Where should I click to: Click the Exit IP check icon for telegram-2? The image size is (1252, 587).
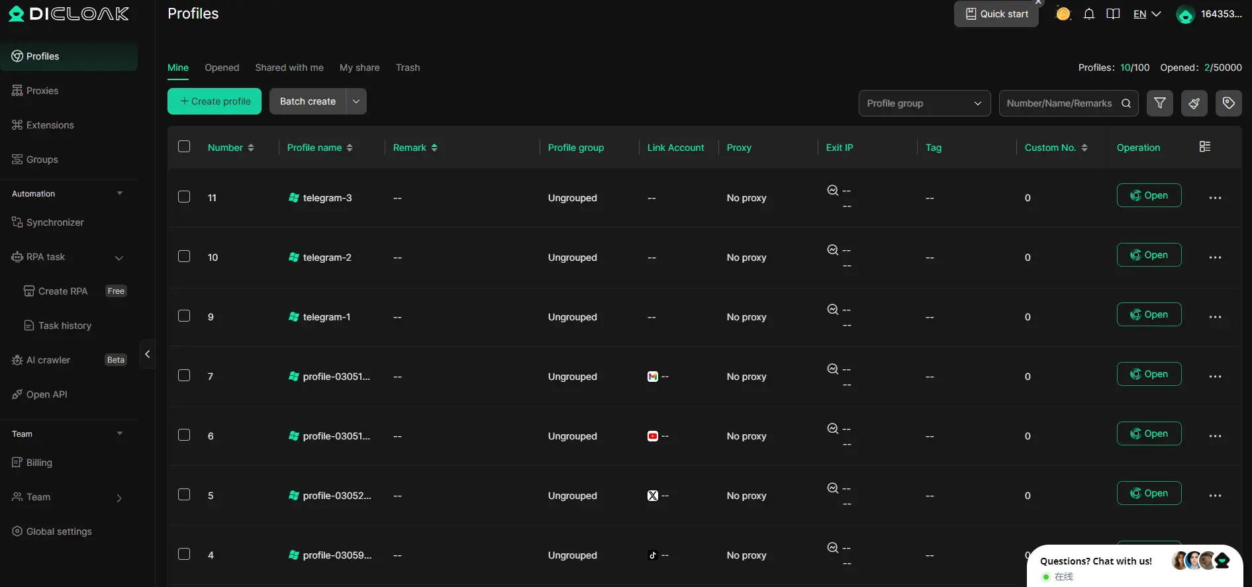pyautogui.click(x=833, y=249)
